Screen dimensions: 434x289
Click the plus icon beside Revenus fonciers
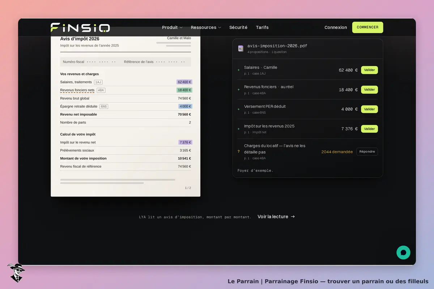point(238,90)
